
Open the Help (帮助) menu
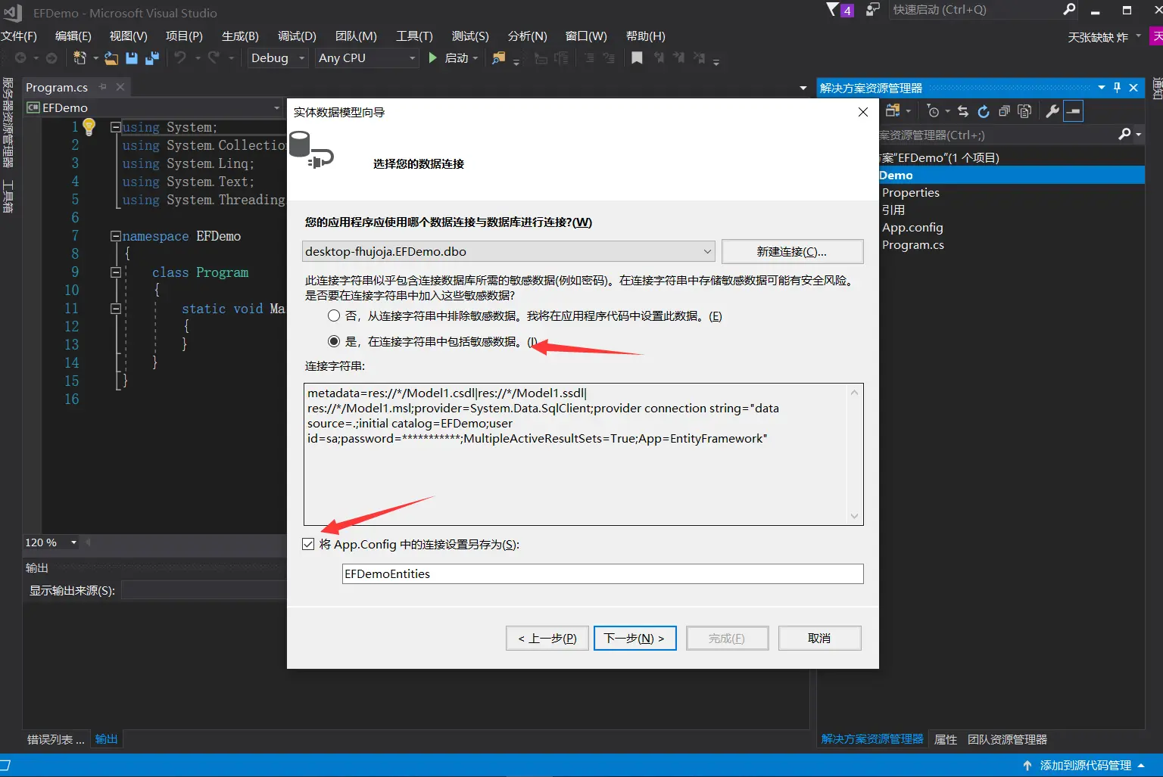click(646, 36)
